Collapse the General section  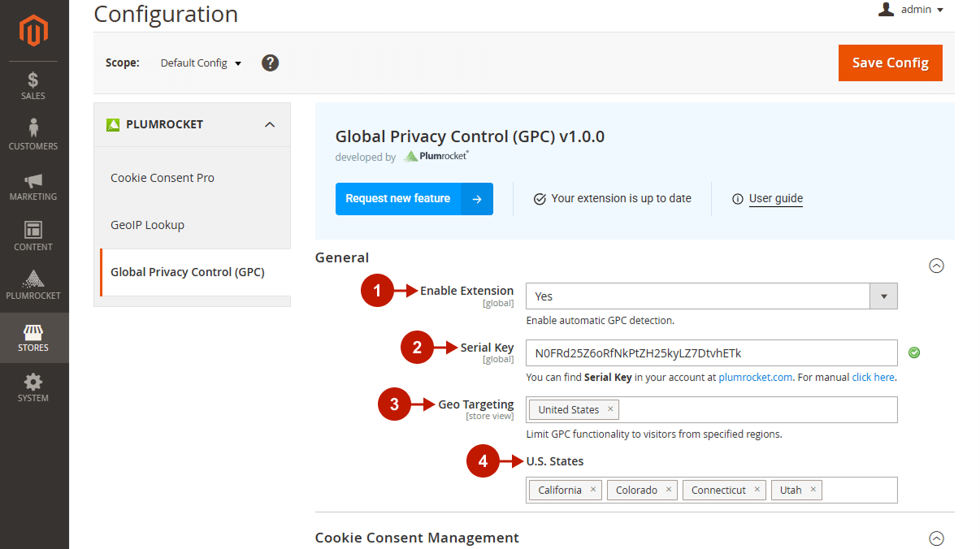coord(936,266)
